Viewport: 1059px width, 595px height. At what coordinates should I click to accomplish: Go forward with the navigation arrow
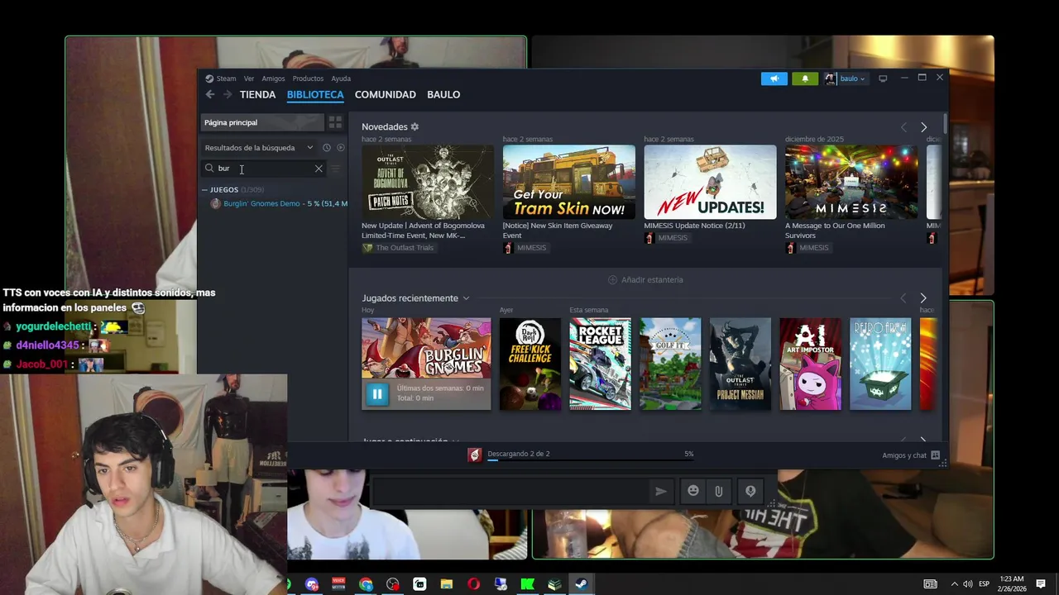(228, 94)
